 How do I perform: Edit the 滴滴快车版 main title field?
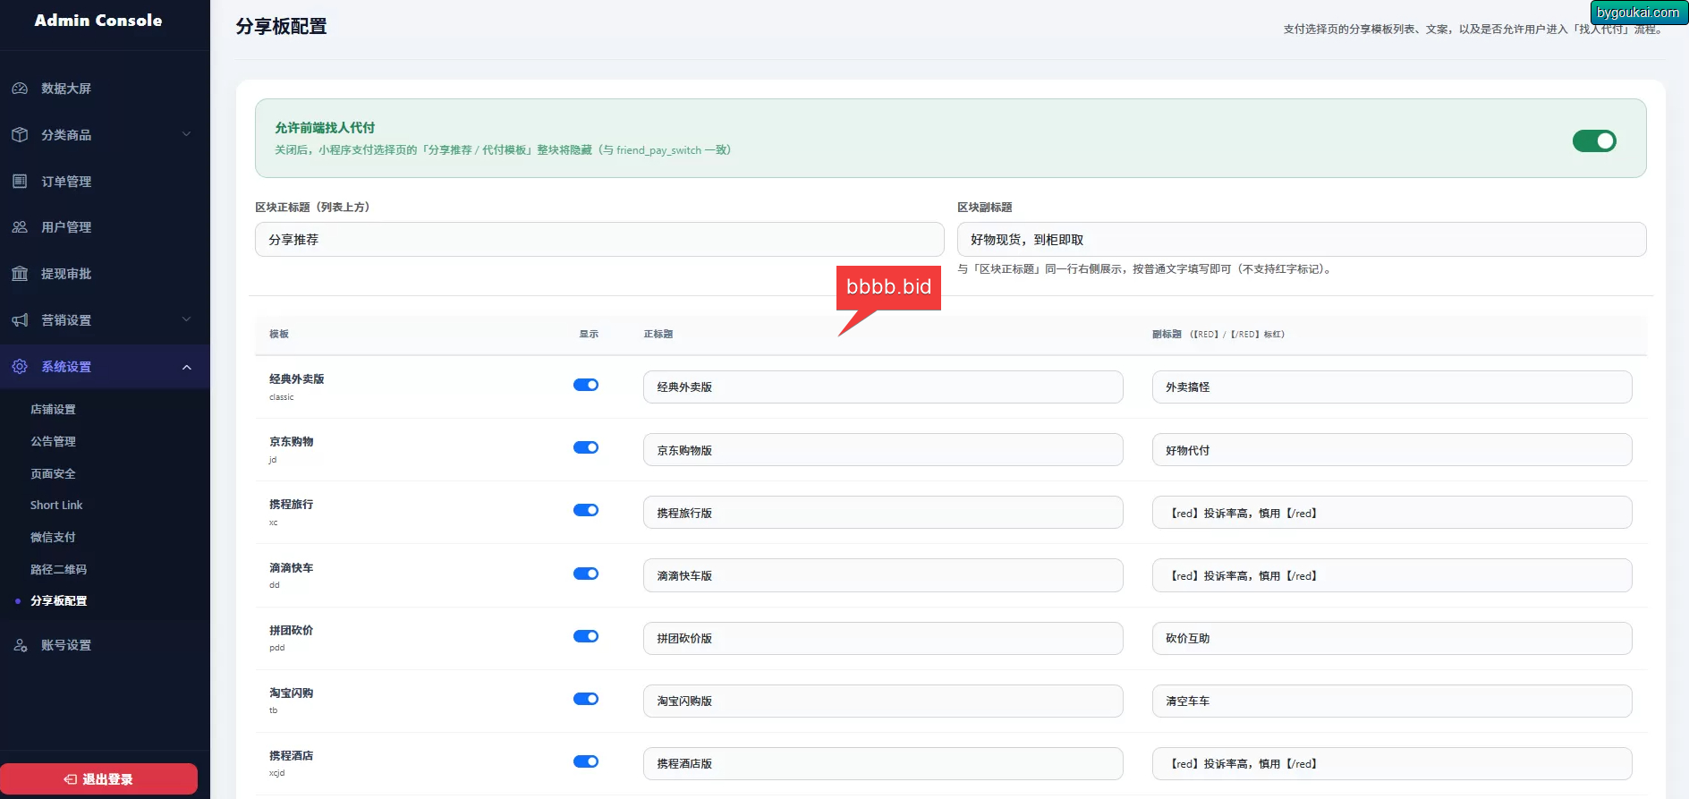pos(883,575)
